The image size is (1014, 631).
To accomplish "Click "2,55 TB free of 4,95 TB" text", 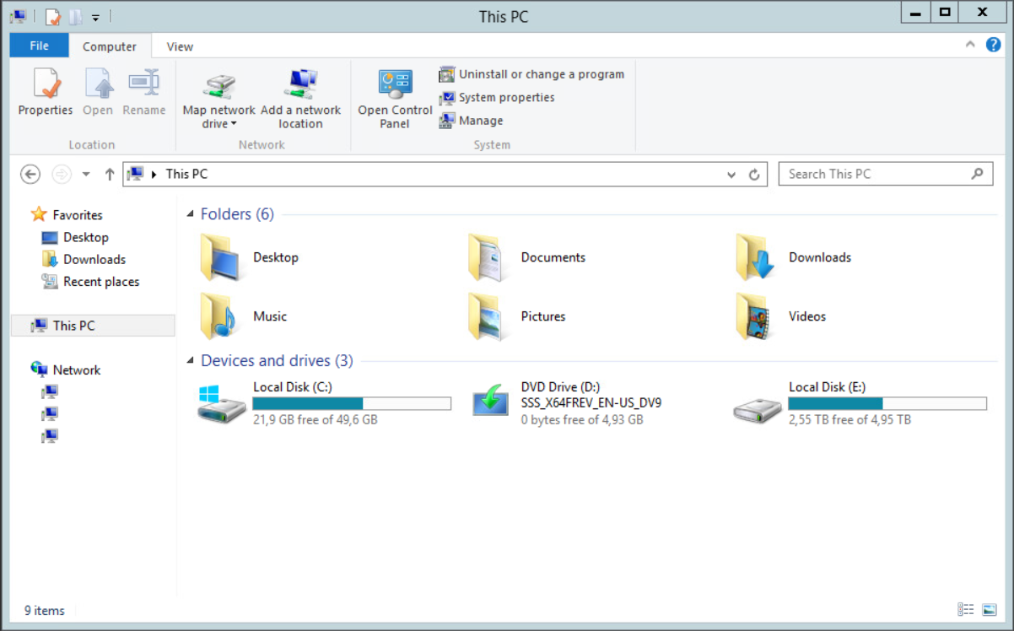I will point(849,419).
